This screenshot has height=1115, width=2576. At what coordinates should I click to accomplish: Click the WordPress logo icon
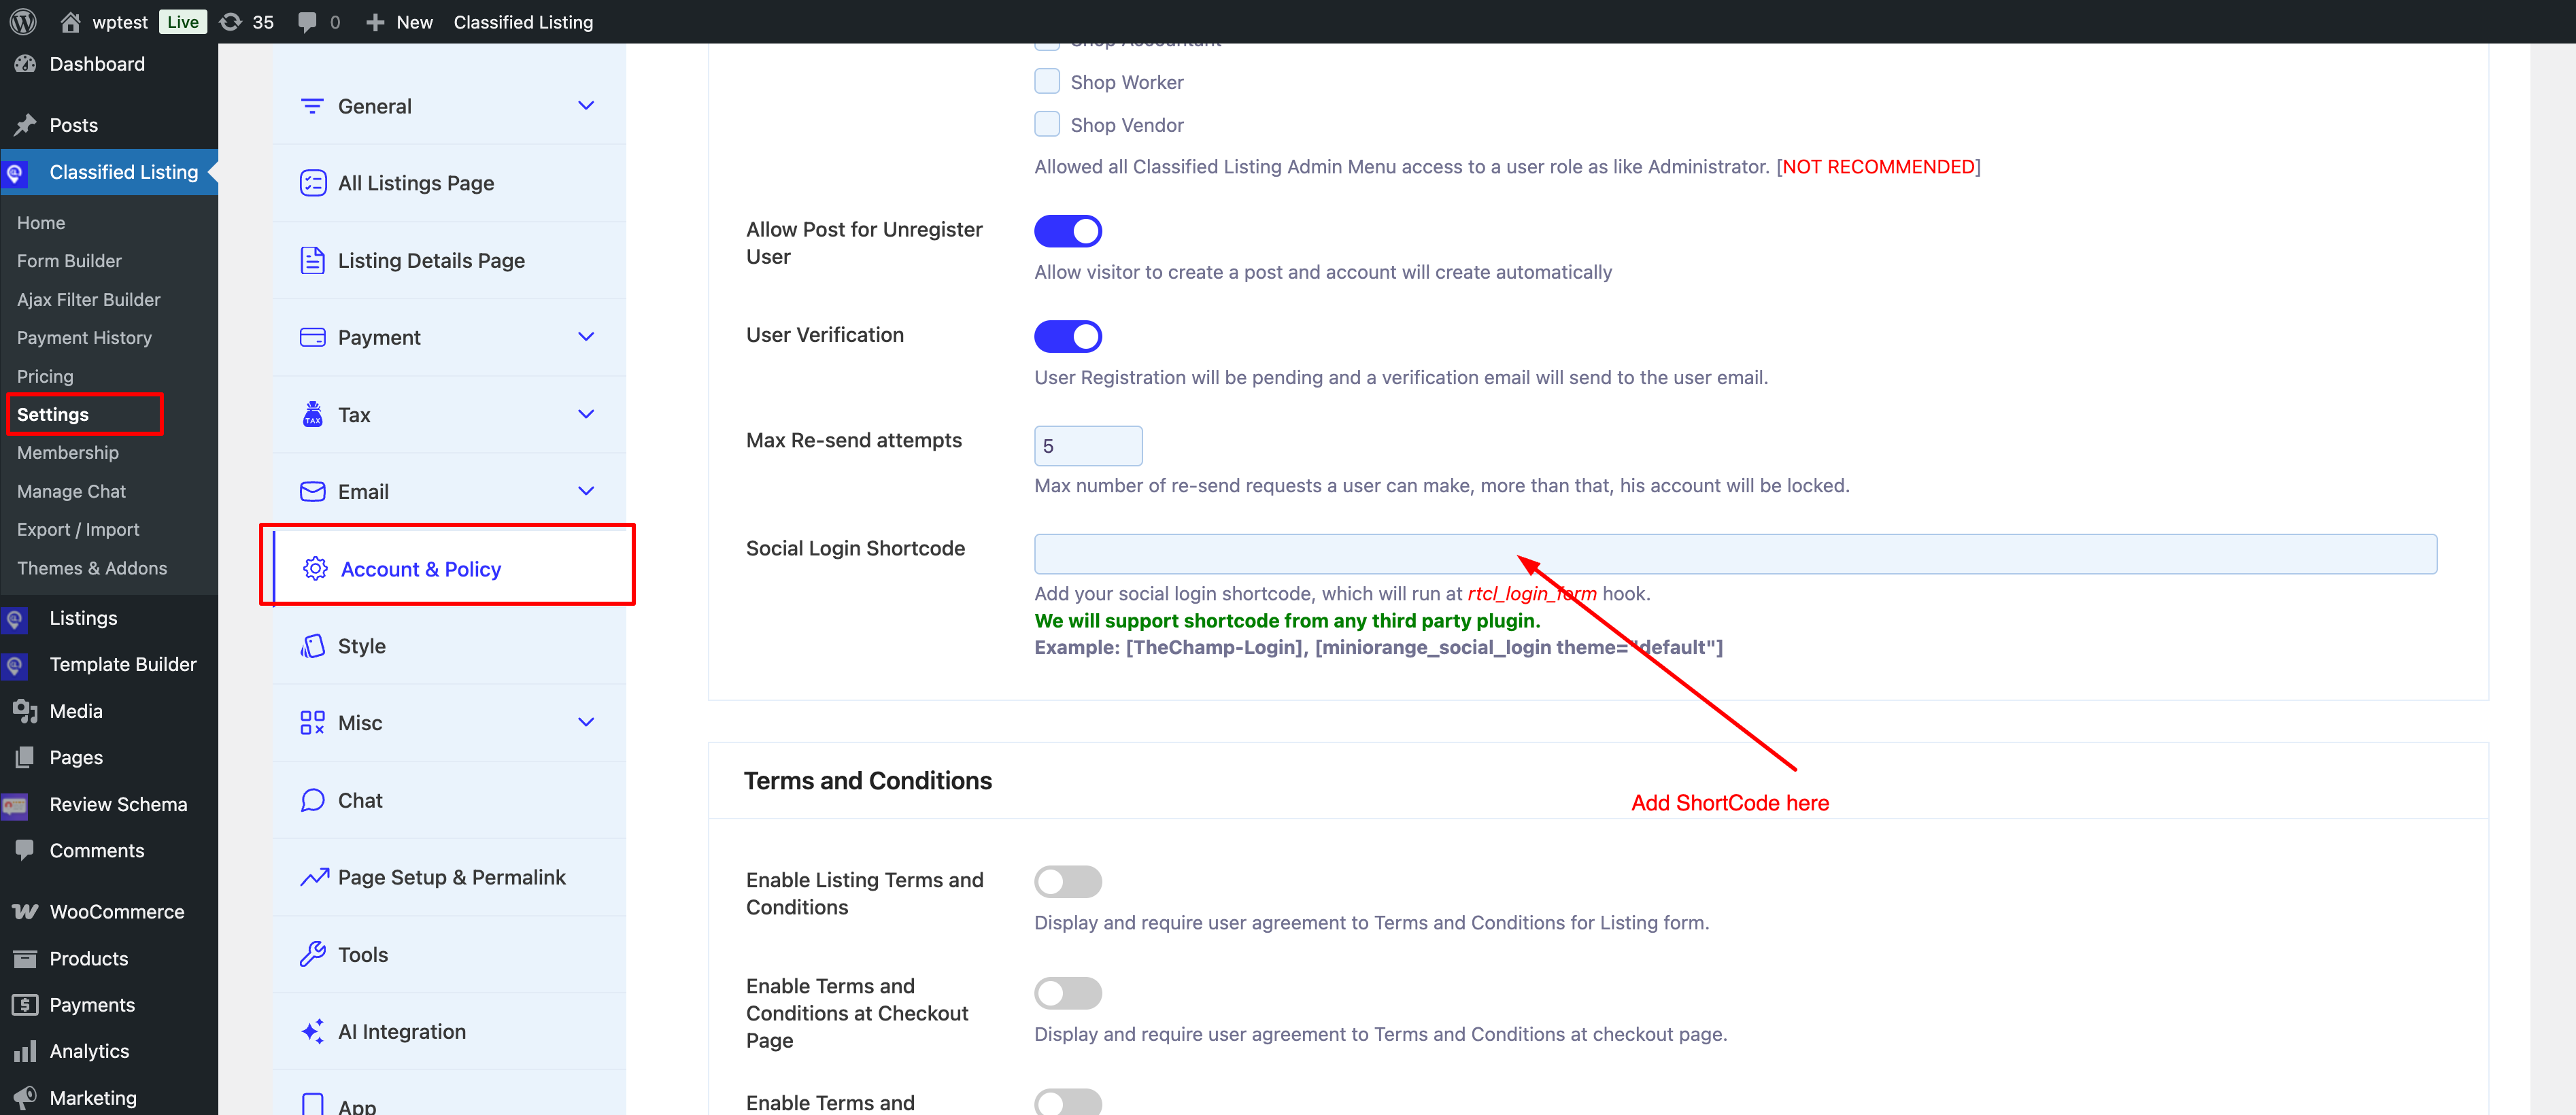pyautogui.click(x=23, y=21)
